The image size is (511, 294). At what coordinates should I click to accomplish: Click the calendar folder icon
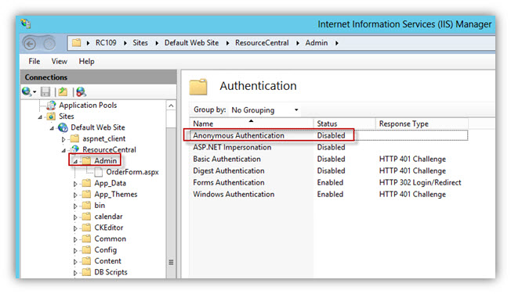pyautogui.click(x=86, y=217)
